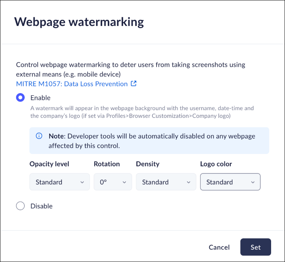Select the Disable radio button
This screenshot has width=285, height=262.
pos(20,206)
